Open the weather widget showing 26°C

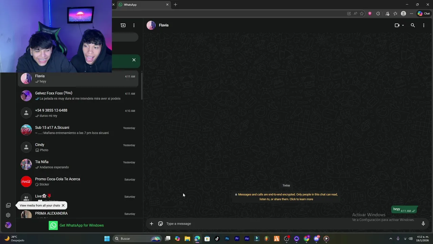14,239
